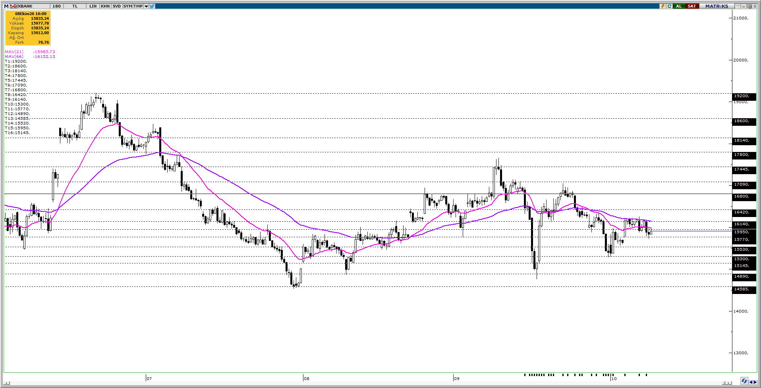Screen dimensions: 761x388
Task: Open the chart type icon beside XBANK
Action: [14, 6]
